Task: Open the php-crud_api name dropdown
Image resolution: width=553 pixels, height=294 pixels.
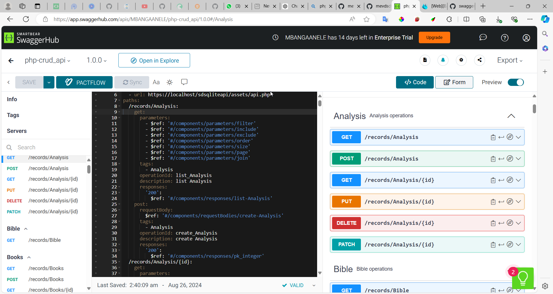Action: click(48, 60)
